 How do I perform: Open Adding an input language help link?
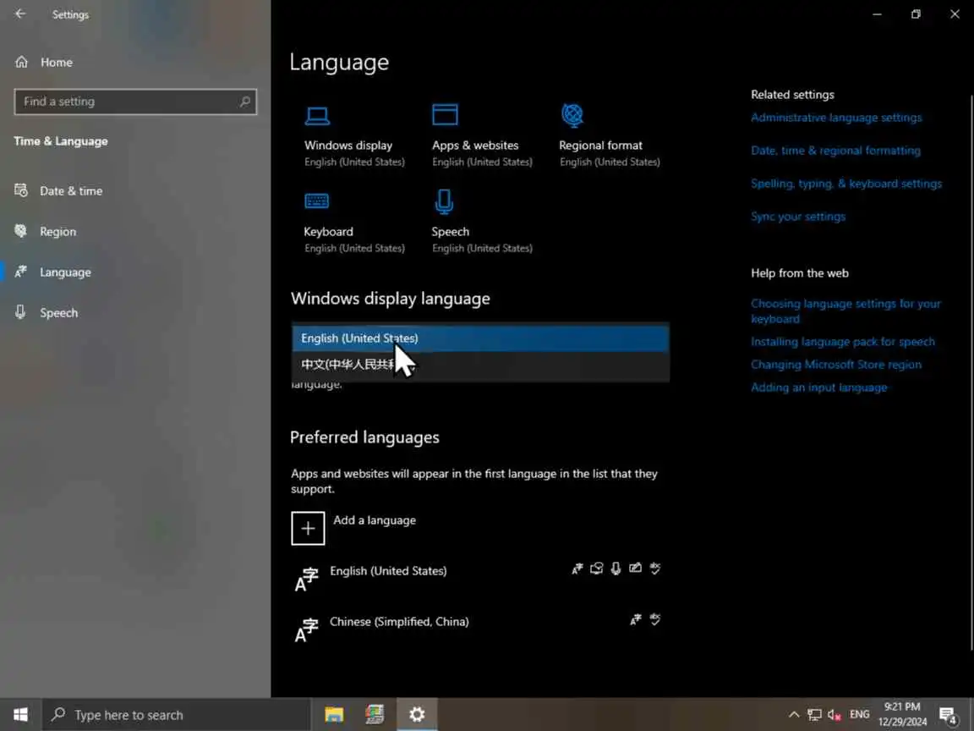tap(818, 387)
